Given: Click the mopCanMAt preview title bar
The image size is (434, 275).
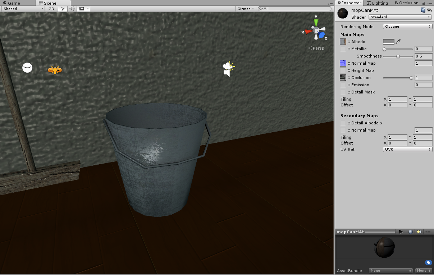Looking at the screenshot, I should tap(365, 232).
